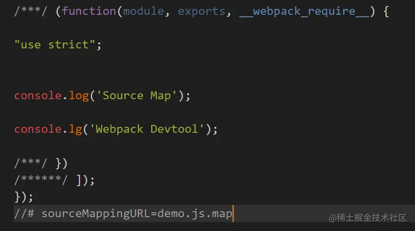The width and height of the screenshot is (415, 231).
Task: Click the '});' line
Action: (x=24, y=197)
